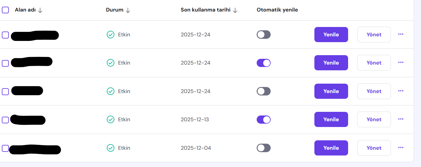Open three-dot menu in first domain row
The height and width of the screenshot is (167, 421).
point(401,34)
